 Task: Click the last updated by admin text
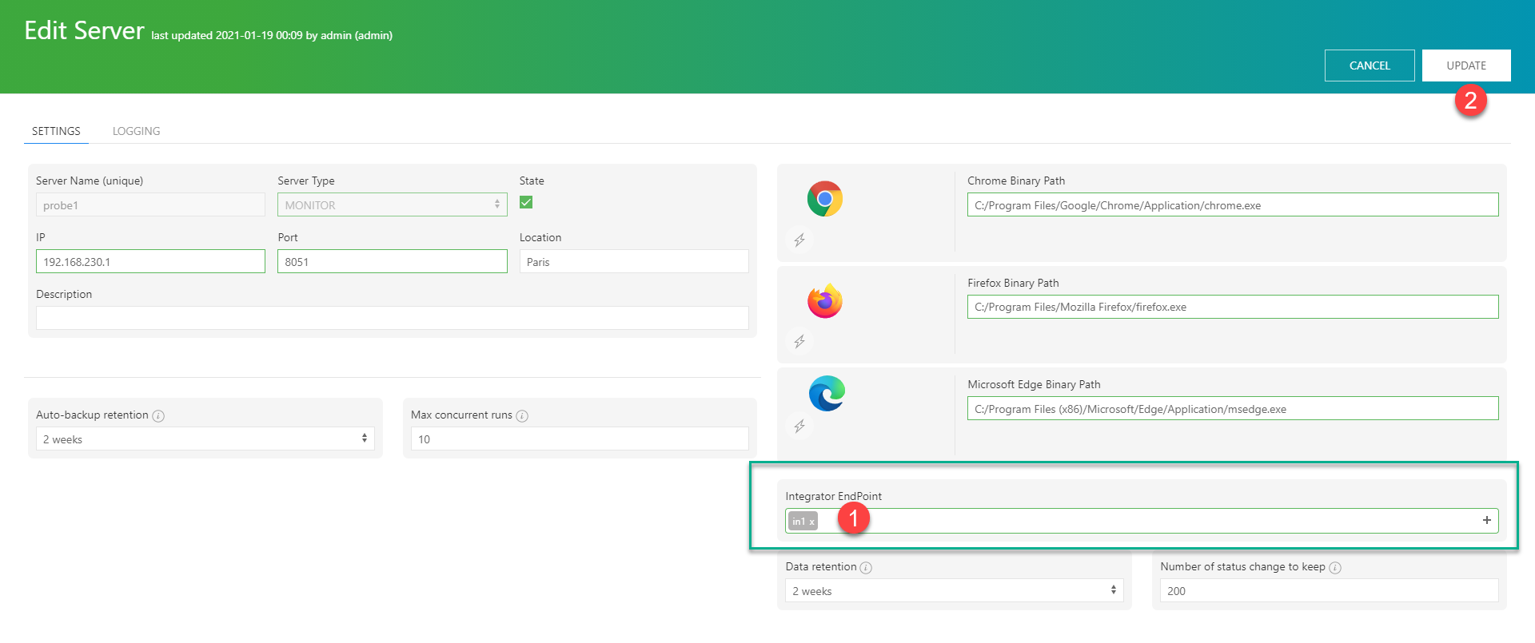[x=272, y=35]
